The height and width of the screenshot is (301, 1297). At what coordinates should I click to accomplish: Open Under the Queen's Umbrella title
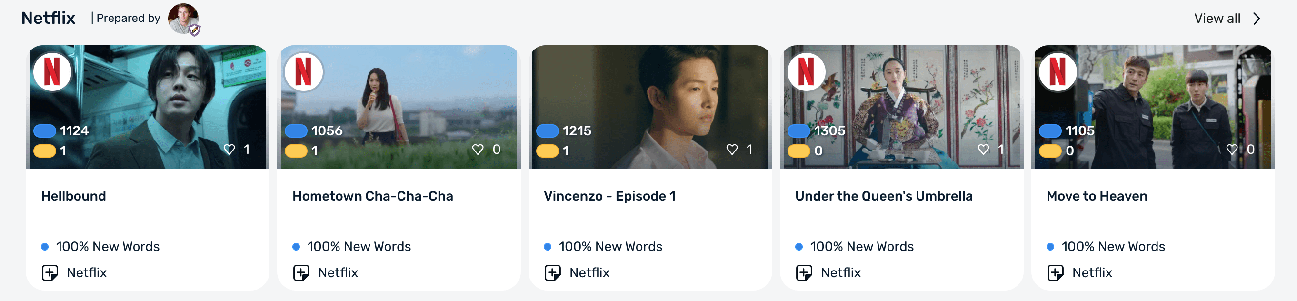(x=884, y=196)
